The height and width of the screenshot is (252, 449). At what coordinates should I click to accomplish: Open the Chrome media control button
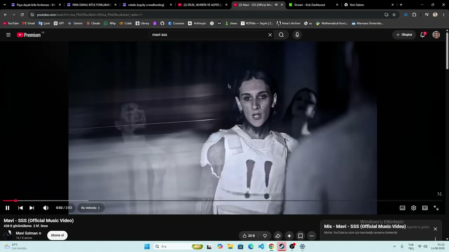[427, 15]
